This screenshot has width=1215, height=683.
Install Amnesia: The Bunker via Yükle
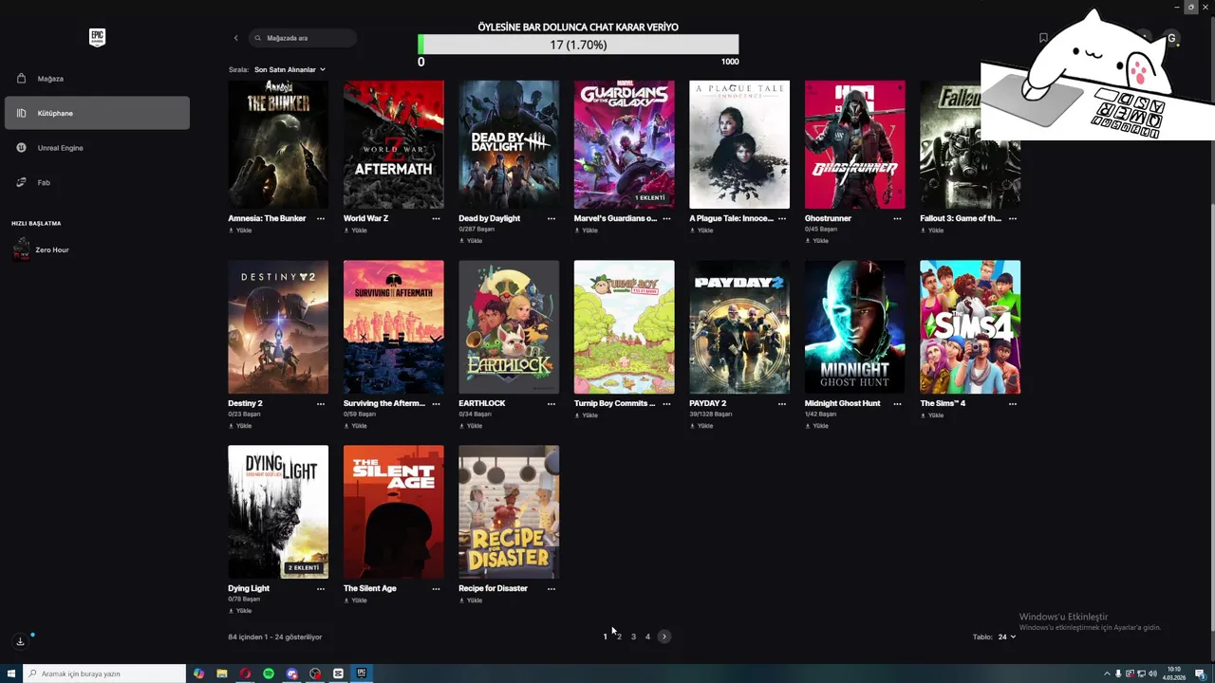coord(240,231)
